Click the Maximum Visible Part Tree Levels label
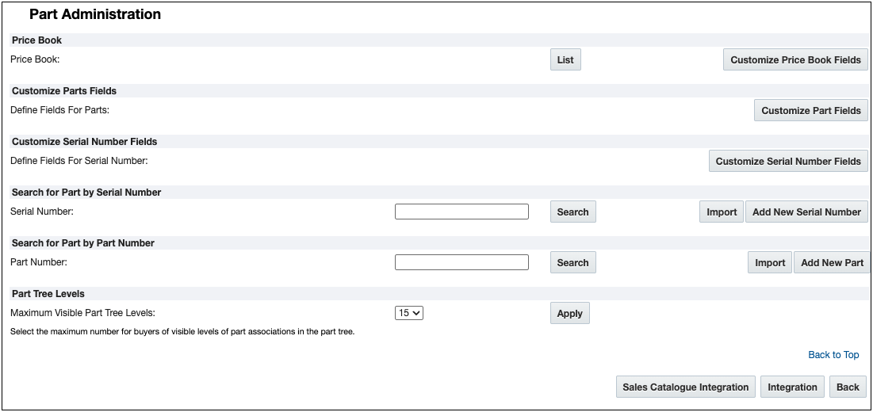873x412 pixels. (x=82, y=313)
